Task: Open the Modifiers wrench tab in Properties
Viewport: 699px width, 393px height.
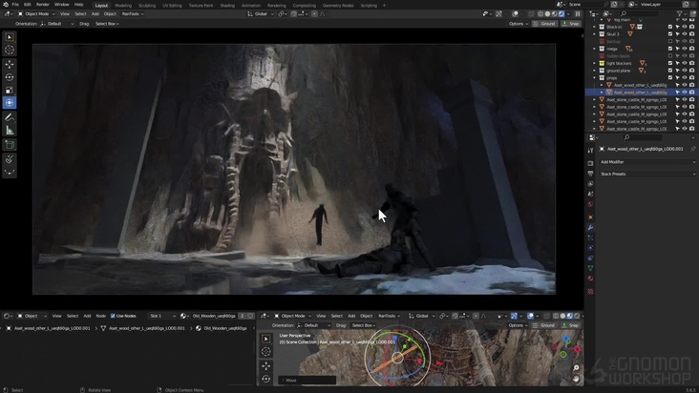Action: pyautogui.click(x=591, y=228)
